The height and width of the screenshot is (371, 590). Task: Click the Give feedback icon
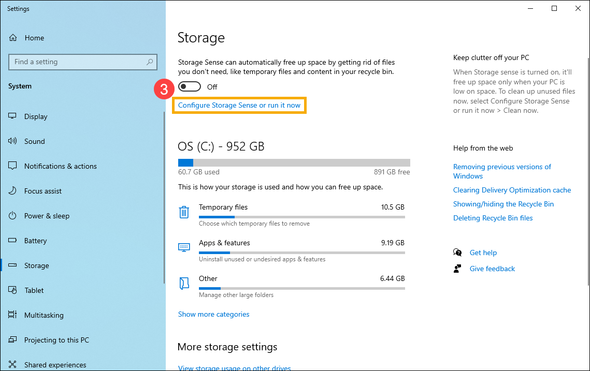pos(458,269)
